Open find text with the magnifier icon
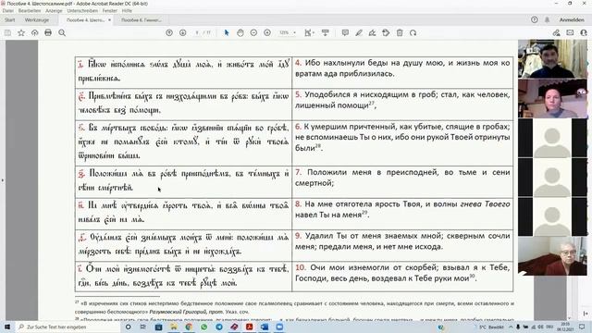592x333 pixels. (x=62, y=33)
